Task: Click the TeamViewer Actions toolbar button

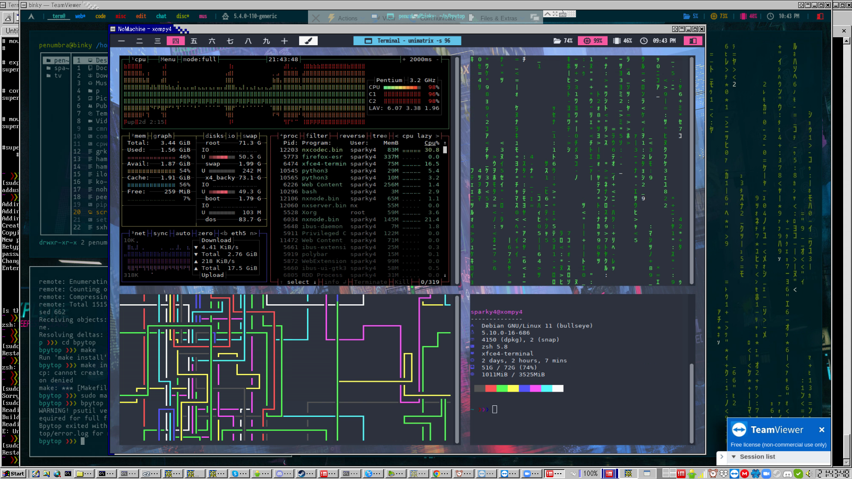Action: pyautogui.click(x=347, y=18)
